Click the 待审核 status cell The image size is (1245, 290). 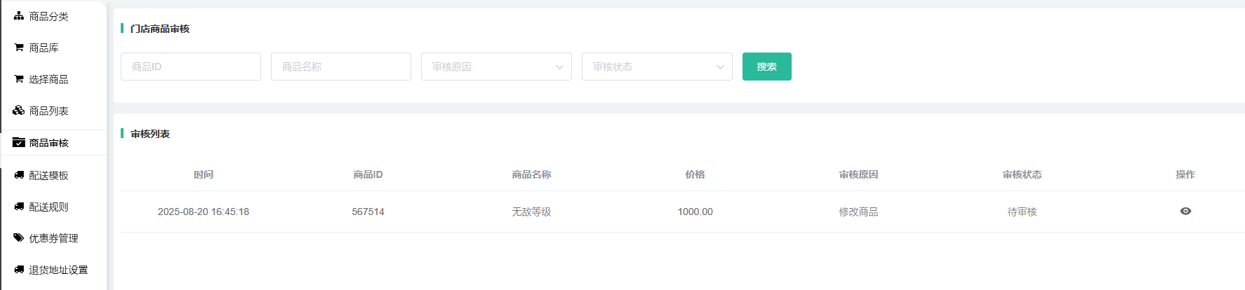1022,212
